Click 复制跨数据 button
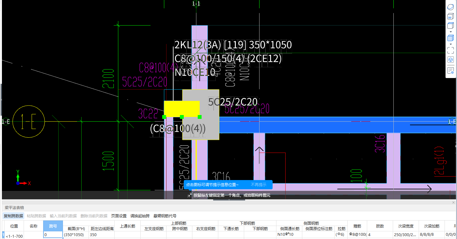The image size is (457, 239). [13, 216]
